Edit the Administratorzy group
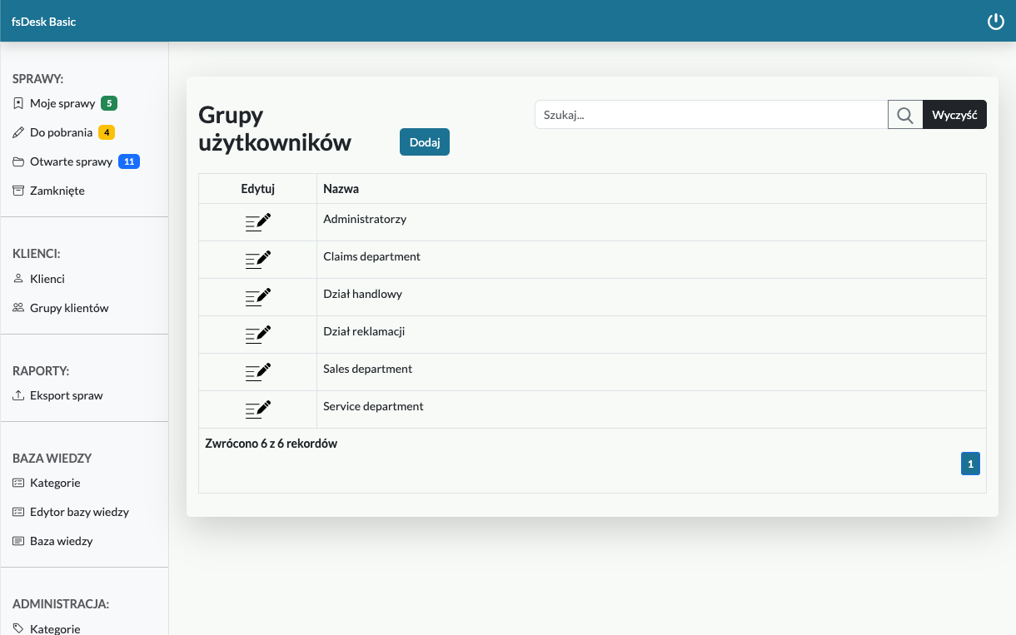Screen dimensions: 1016x635 tap(258, 221)
